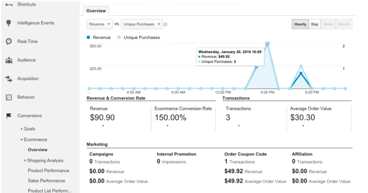Collapse the Conversions section label
This screenshot has height=193, width=368.
[30, 116]
